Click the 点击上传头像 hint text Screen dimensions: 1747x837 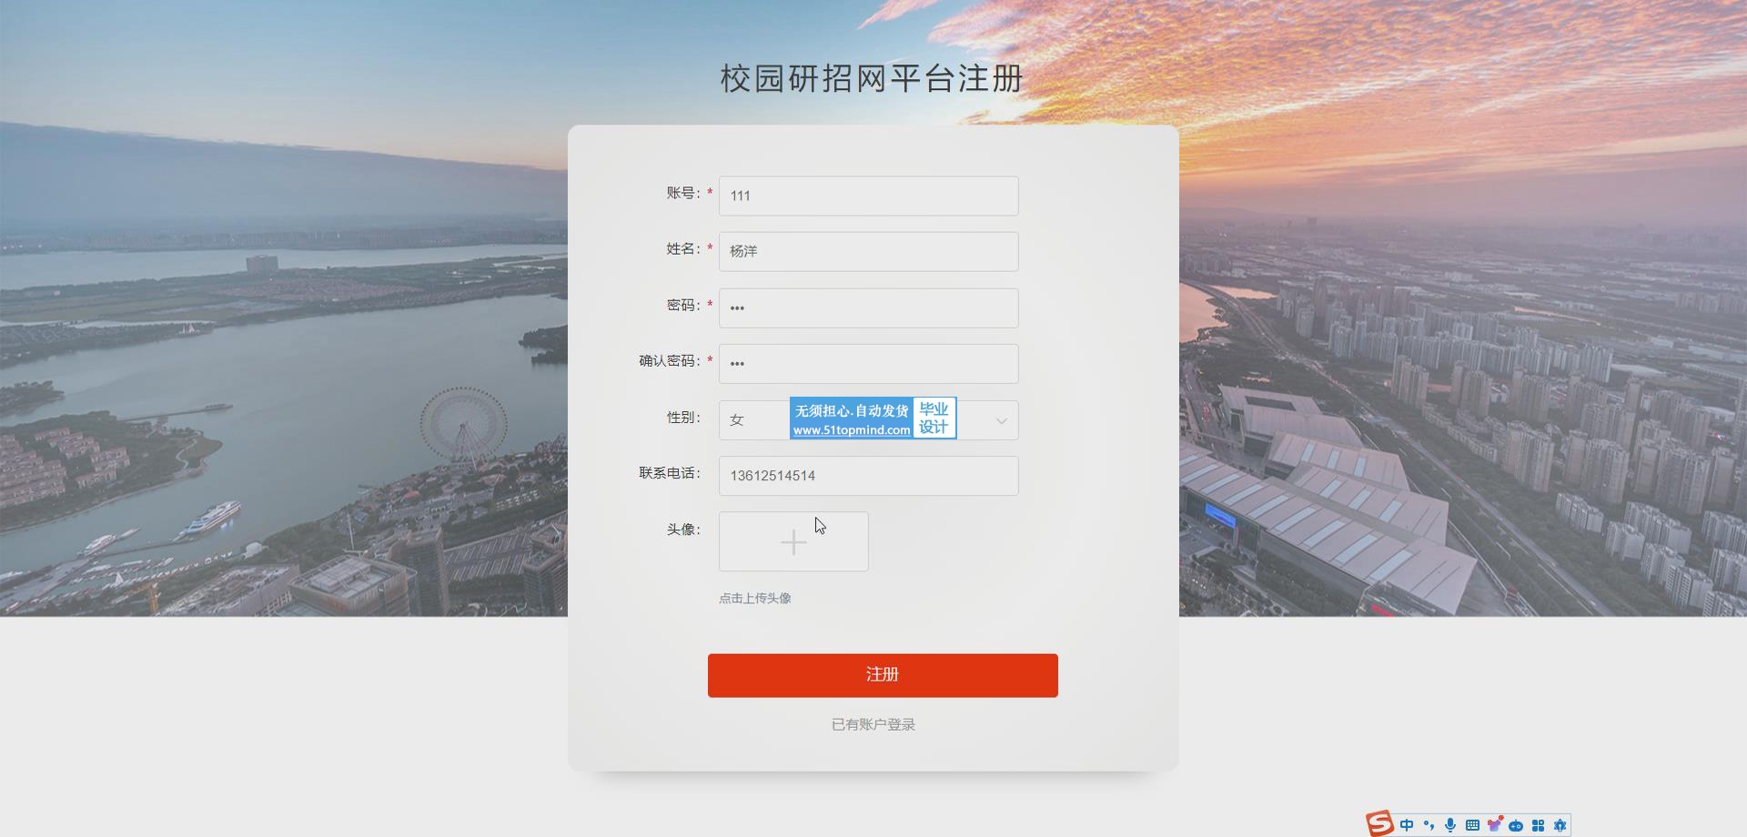click(755, 598)
